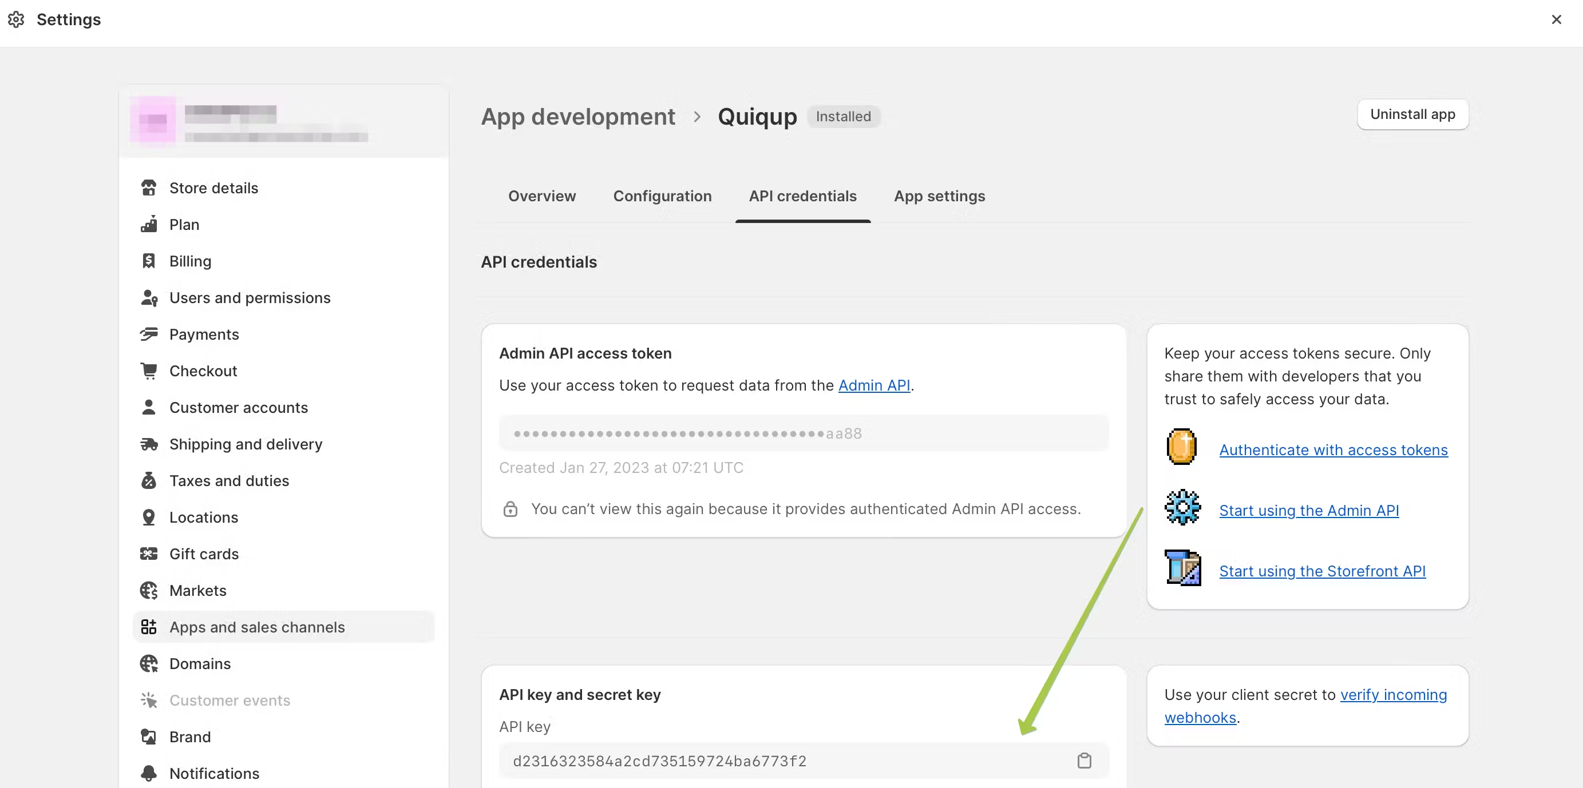
Task: Close the Settings panel with X
Action: (x=1556, y=19)
